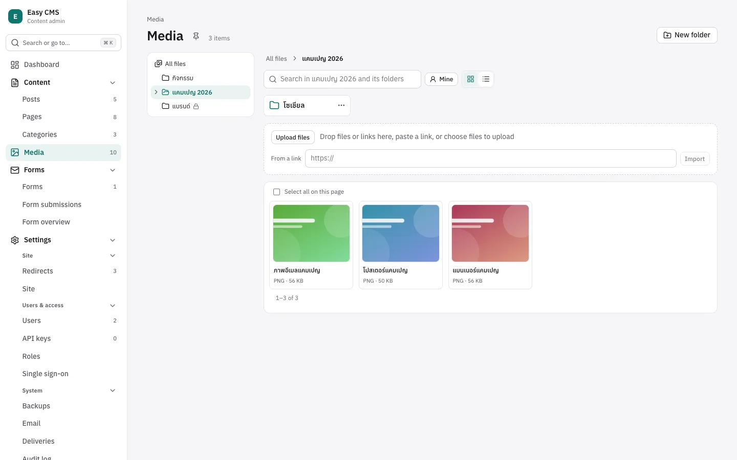Open Form submissions page
Image resolution: width=737 pixels, height=460 pixels.
point(63,204)
